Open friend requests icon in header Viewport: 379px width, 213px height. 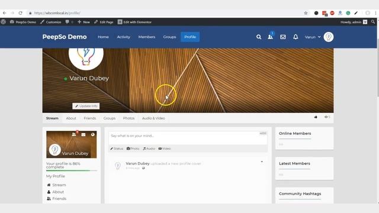point(271,37)
